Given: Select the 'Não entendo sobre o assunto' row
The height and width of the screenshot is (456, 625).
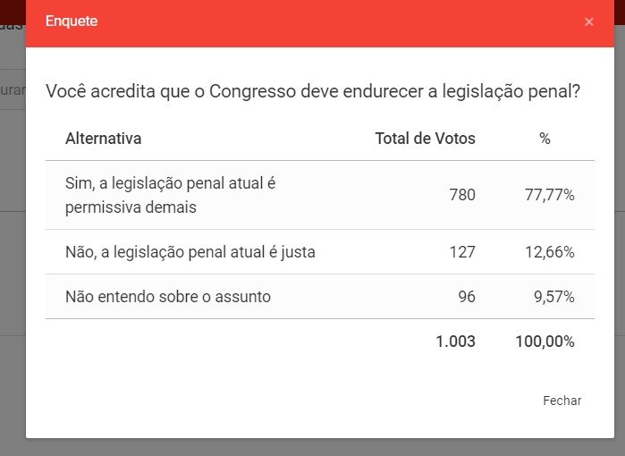Looking at the screenshot, I should click(168, 297).
